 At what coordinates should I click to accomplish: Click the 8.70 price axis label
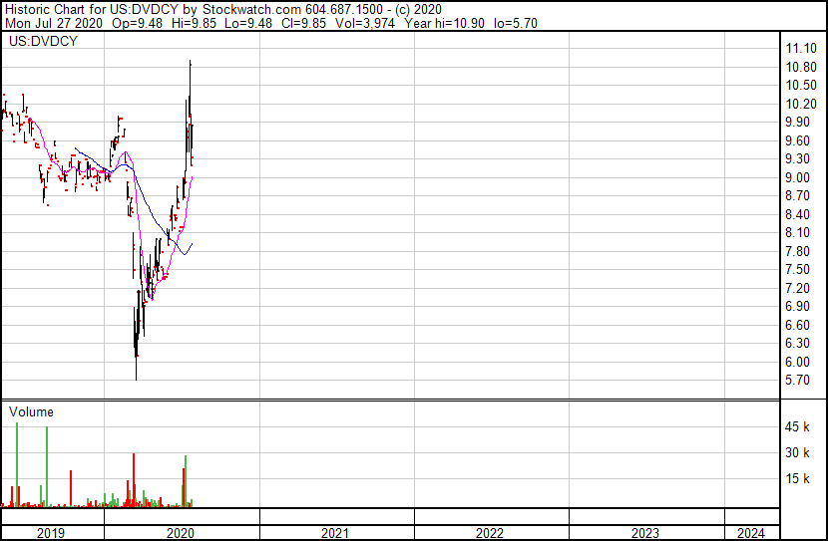tap(797, 195)
